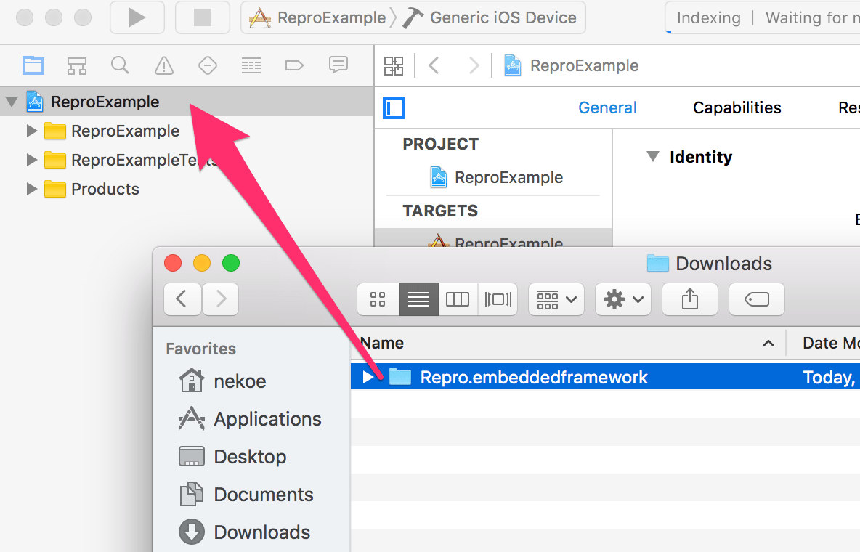Select Repro.embeddedframework in Downloads
This screenshot has width=860, height=552.
point(606,377)
